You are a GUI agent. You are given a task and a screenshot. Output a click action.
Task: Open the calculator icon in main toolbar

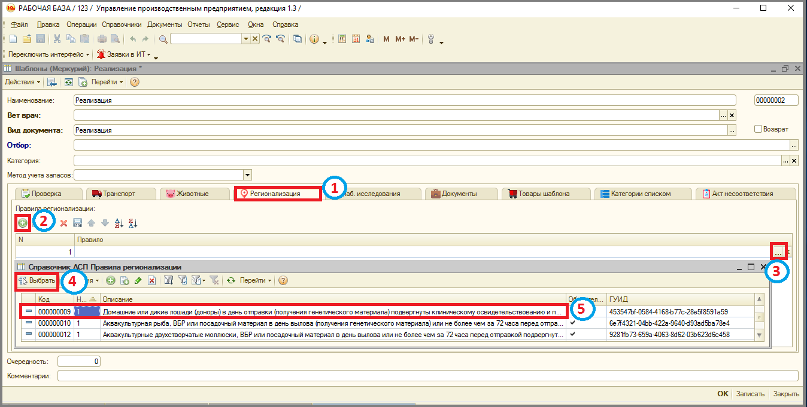pyautogui.click(x=342, y=39)
